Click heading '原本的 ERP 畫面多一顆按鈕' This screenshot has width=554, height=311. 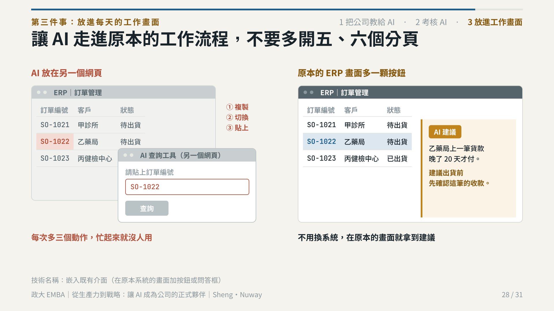point(352,73)
